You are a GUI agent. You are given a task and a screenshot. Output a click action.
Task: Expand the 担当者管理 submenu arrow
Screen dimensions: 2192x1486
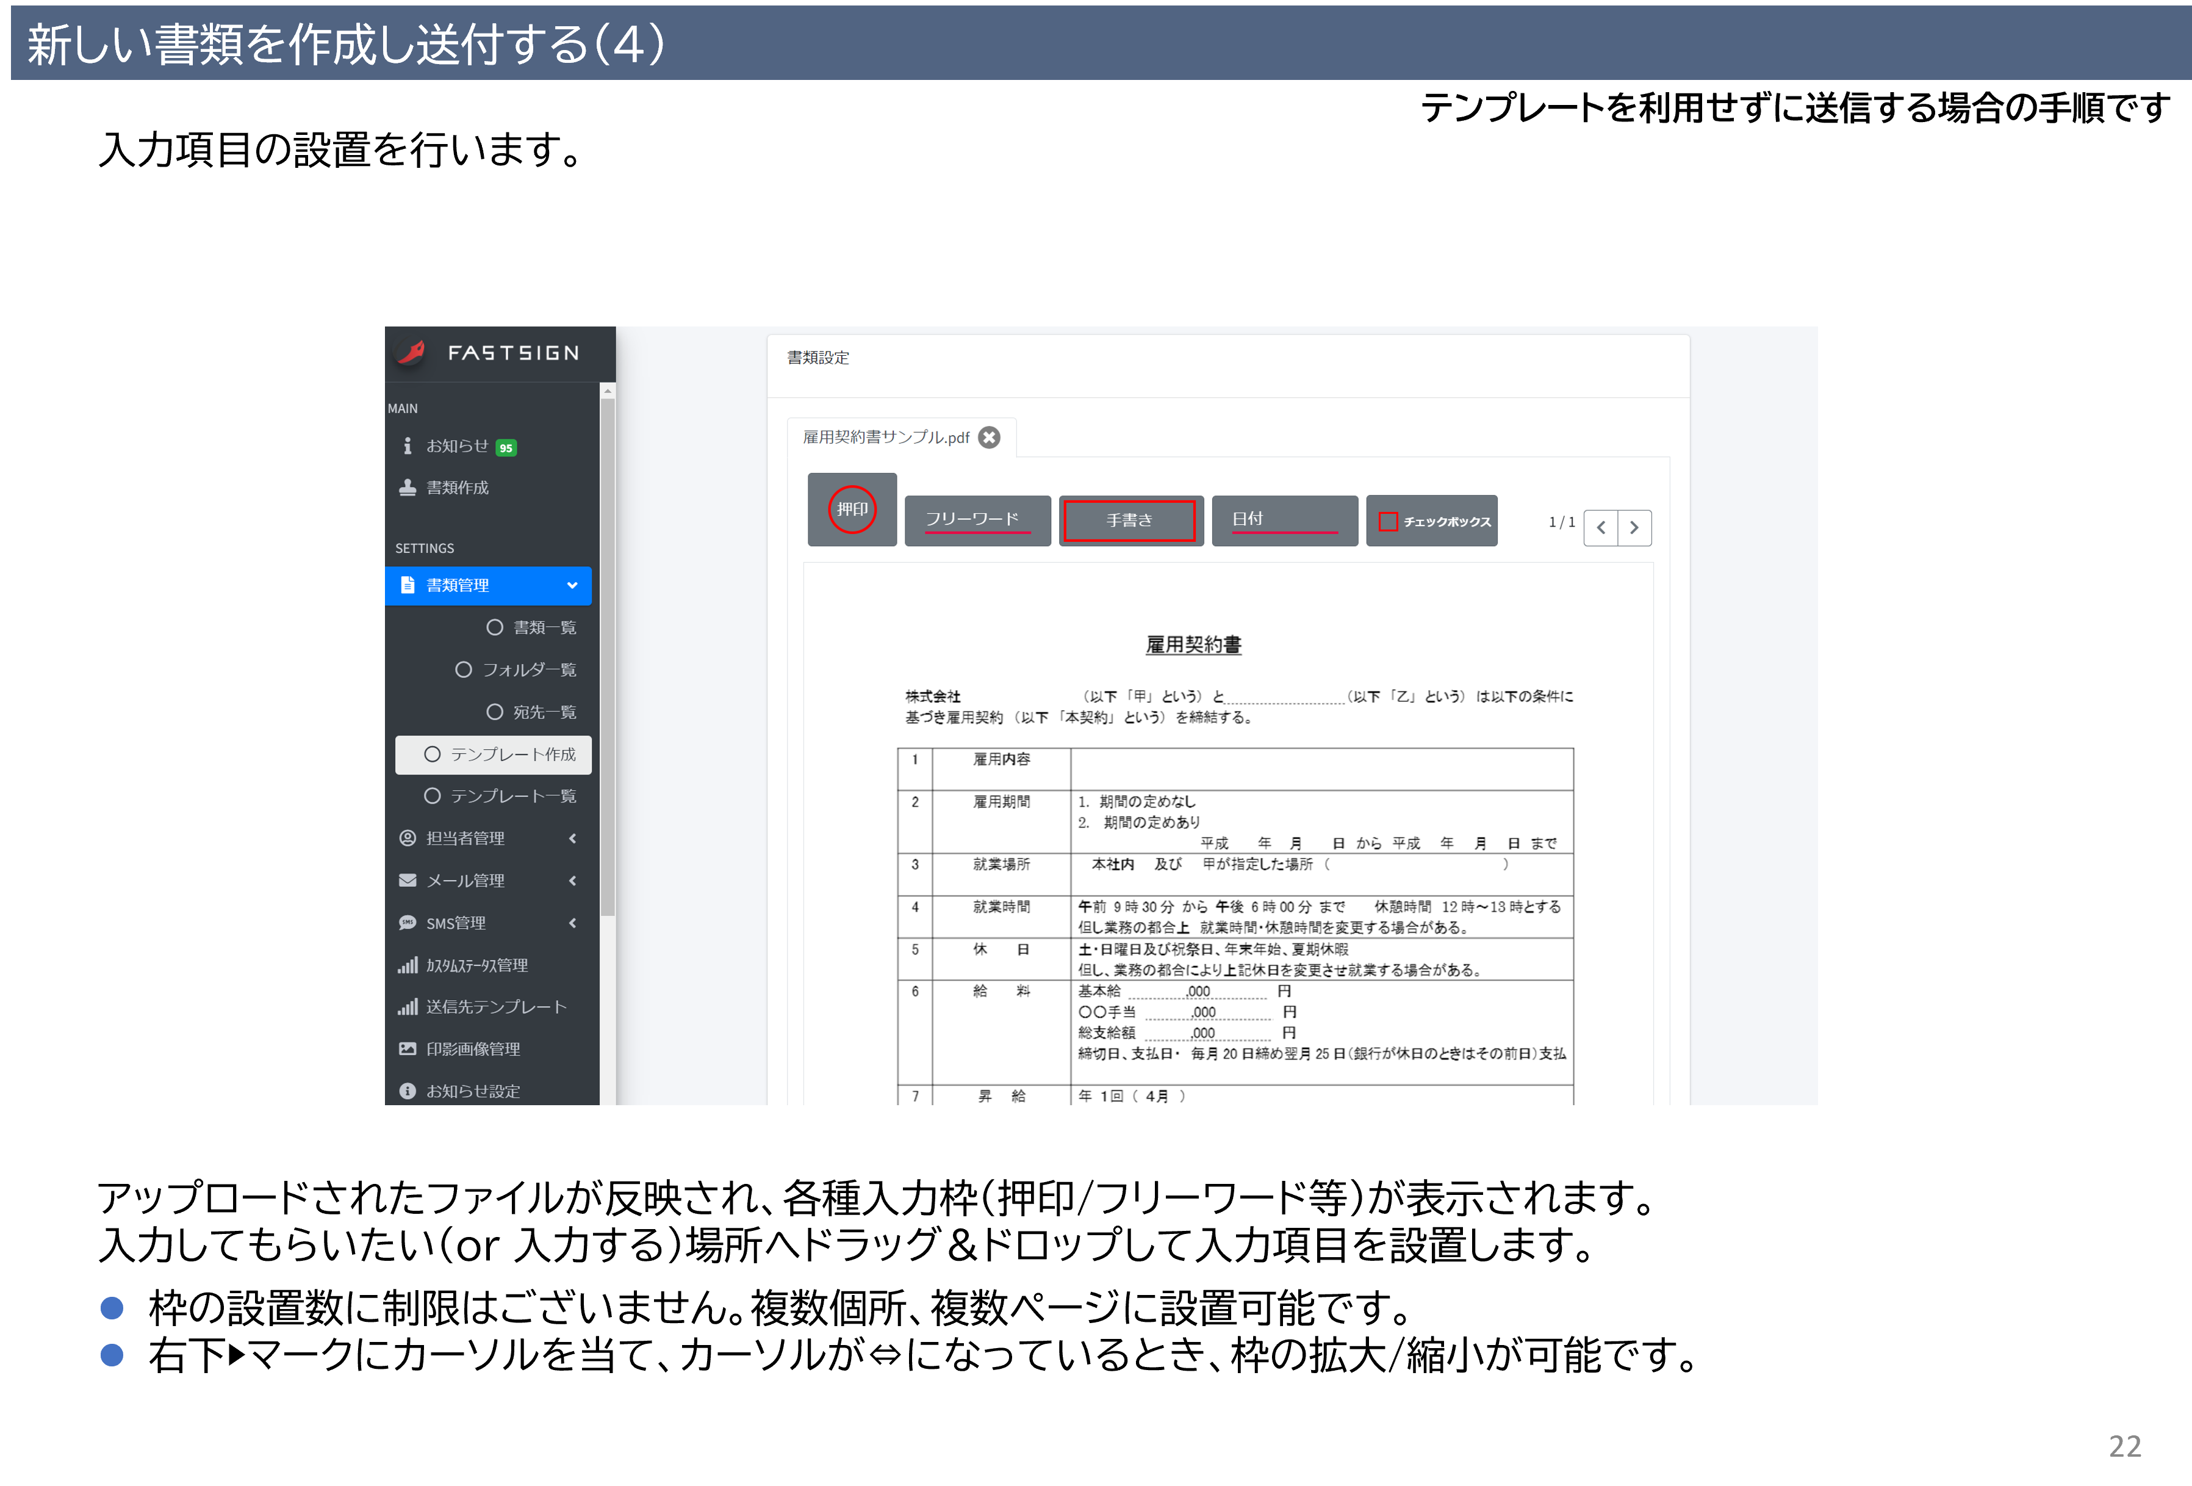coord(572,839)
